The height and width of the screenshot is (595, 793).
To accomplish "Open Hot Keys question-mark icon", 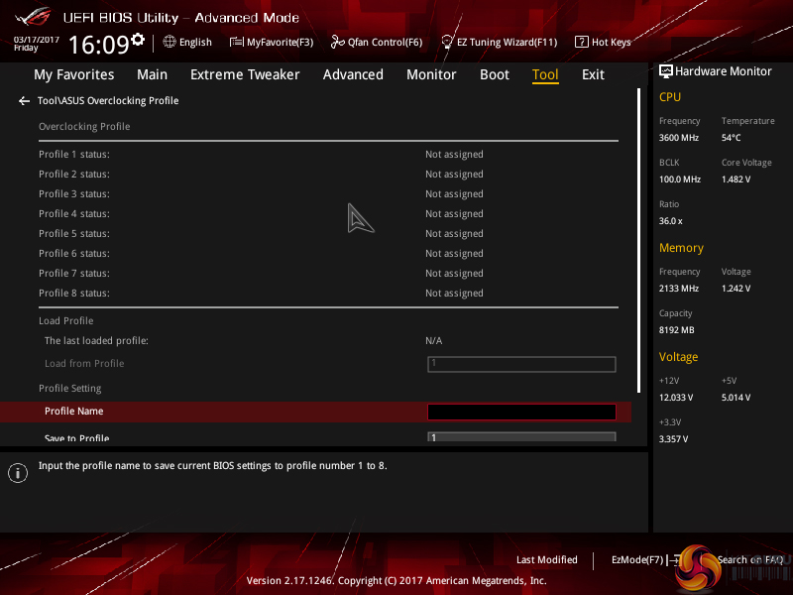I will pos(582,42).
